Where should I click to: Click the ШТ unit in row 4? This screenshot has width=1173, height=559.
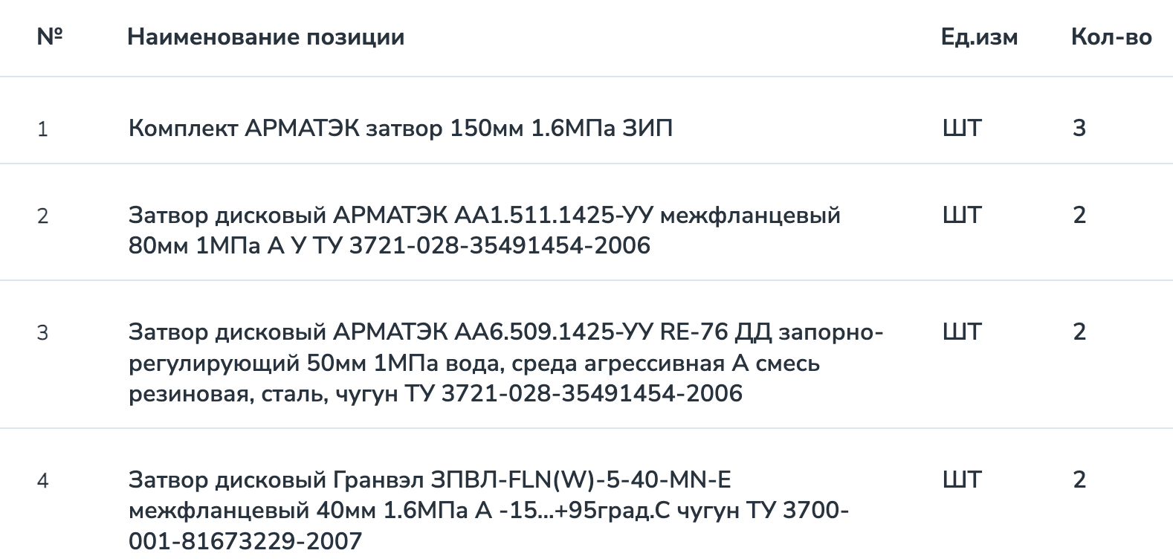click(x=962, y=479)
